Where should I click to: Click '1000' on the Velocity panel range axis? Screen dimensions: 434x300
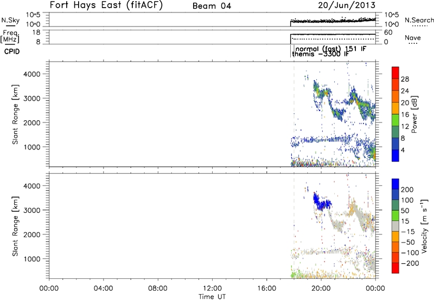point(32,259)
